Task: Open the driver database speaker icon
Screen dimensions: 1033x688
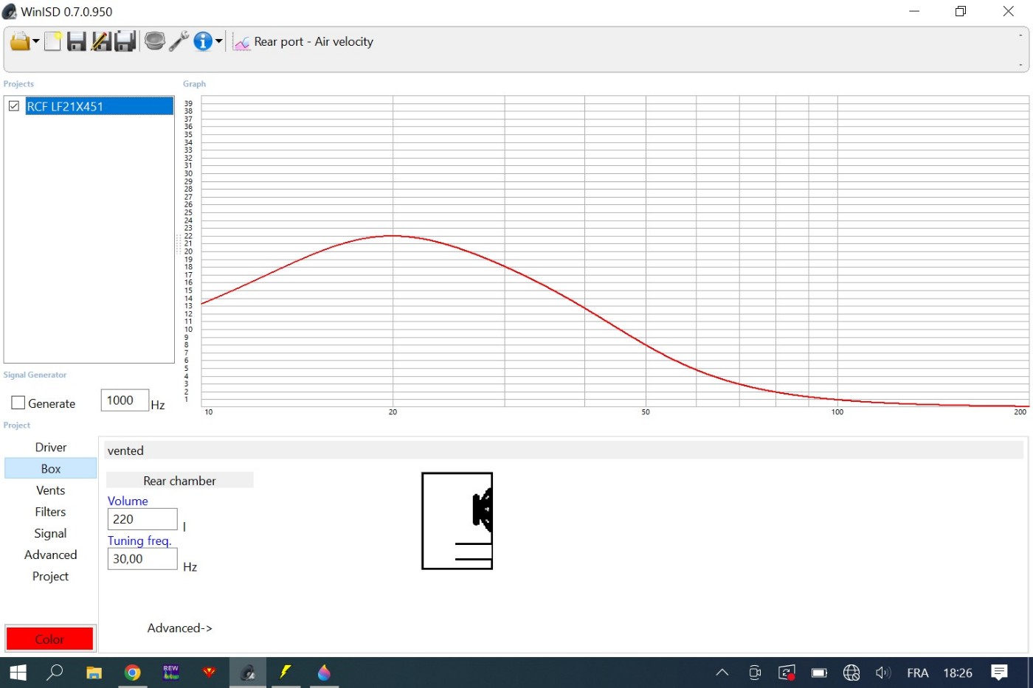Action: (x=154, y=41)
